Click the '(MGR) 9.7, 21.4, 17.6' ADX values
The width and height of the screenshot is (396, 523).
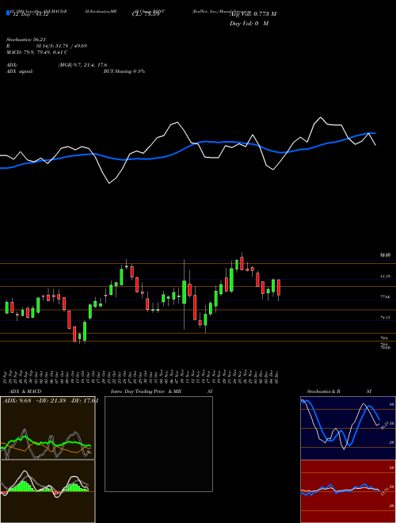click(82, 65)
